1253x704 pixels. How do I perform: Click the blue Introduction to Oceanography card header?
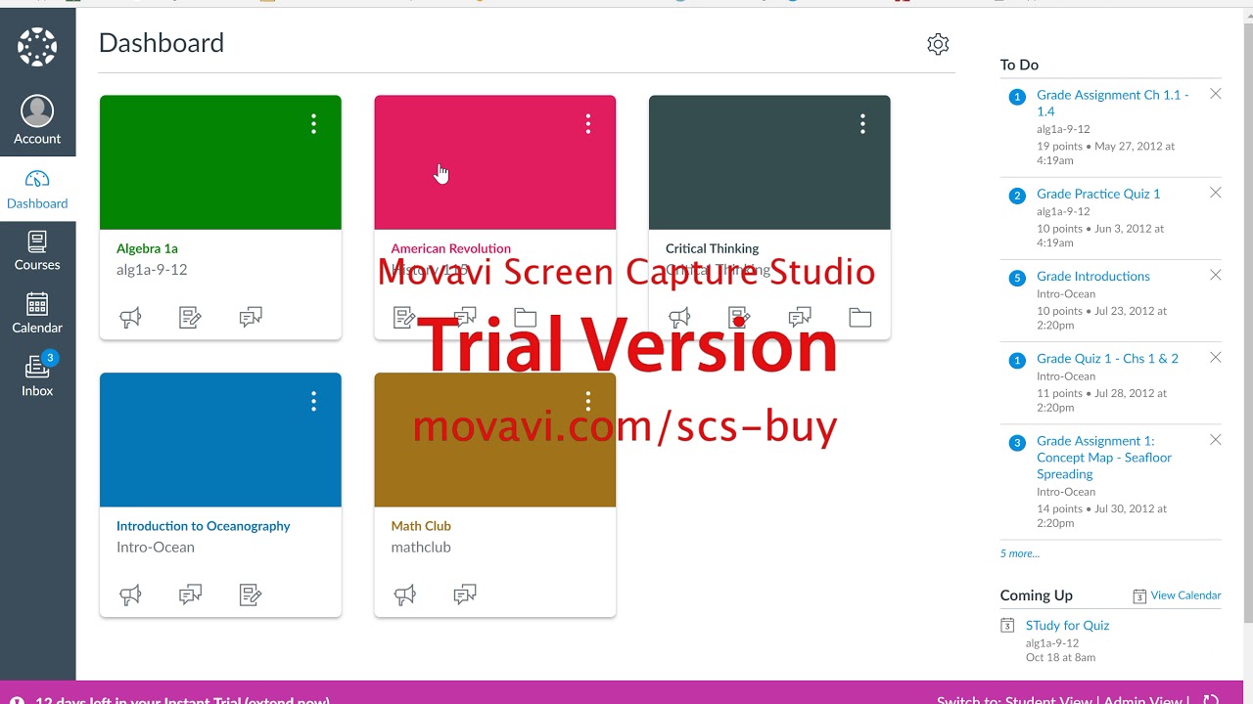pos(220,440)
